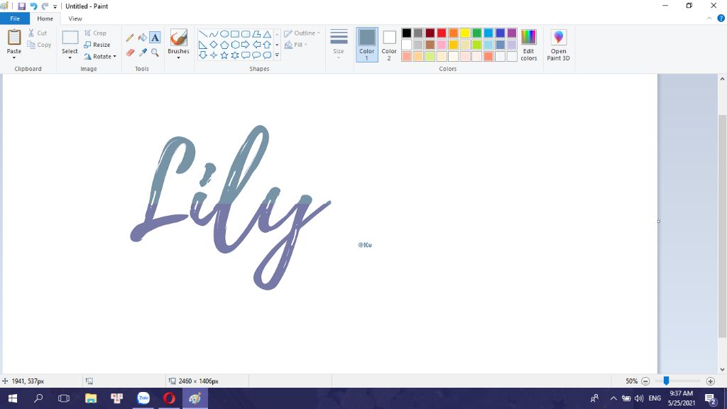
Task: Select the Magnifier tool
Action: pyautogui.click(x=155, y=53)
